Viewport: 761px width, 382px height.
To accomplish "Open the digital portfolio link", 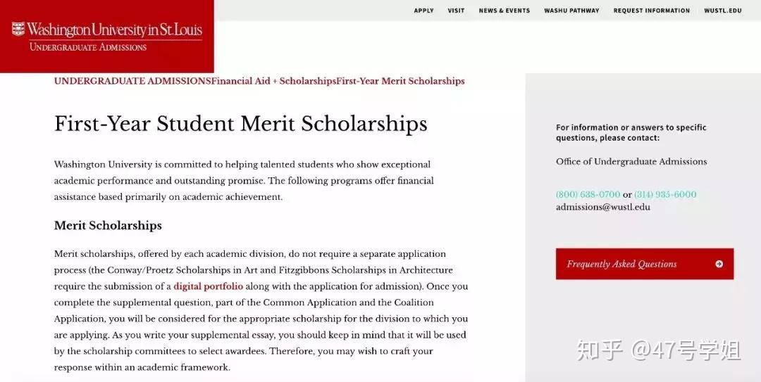I will coord(208,286).
